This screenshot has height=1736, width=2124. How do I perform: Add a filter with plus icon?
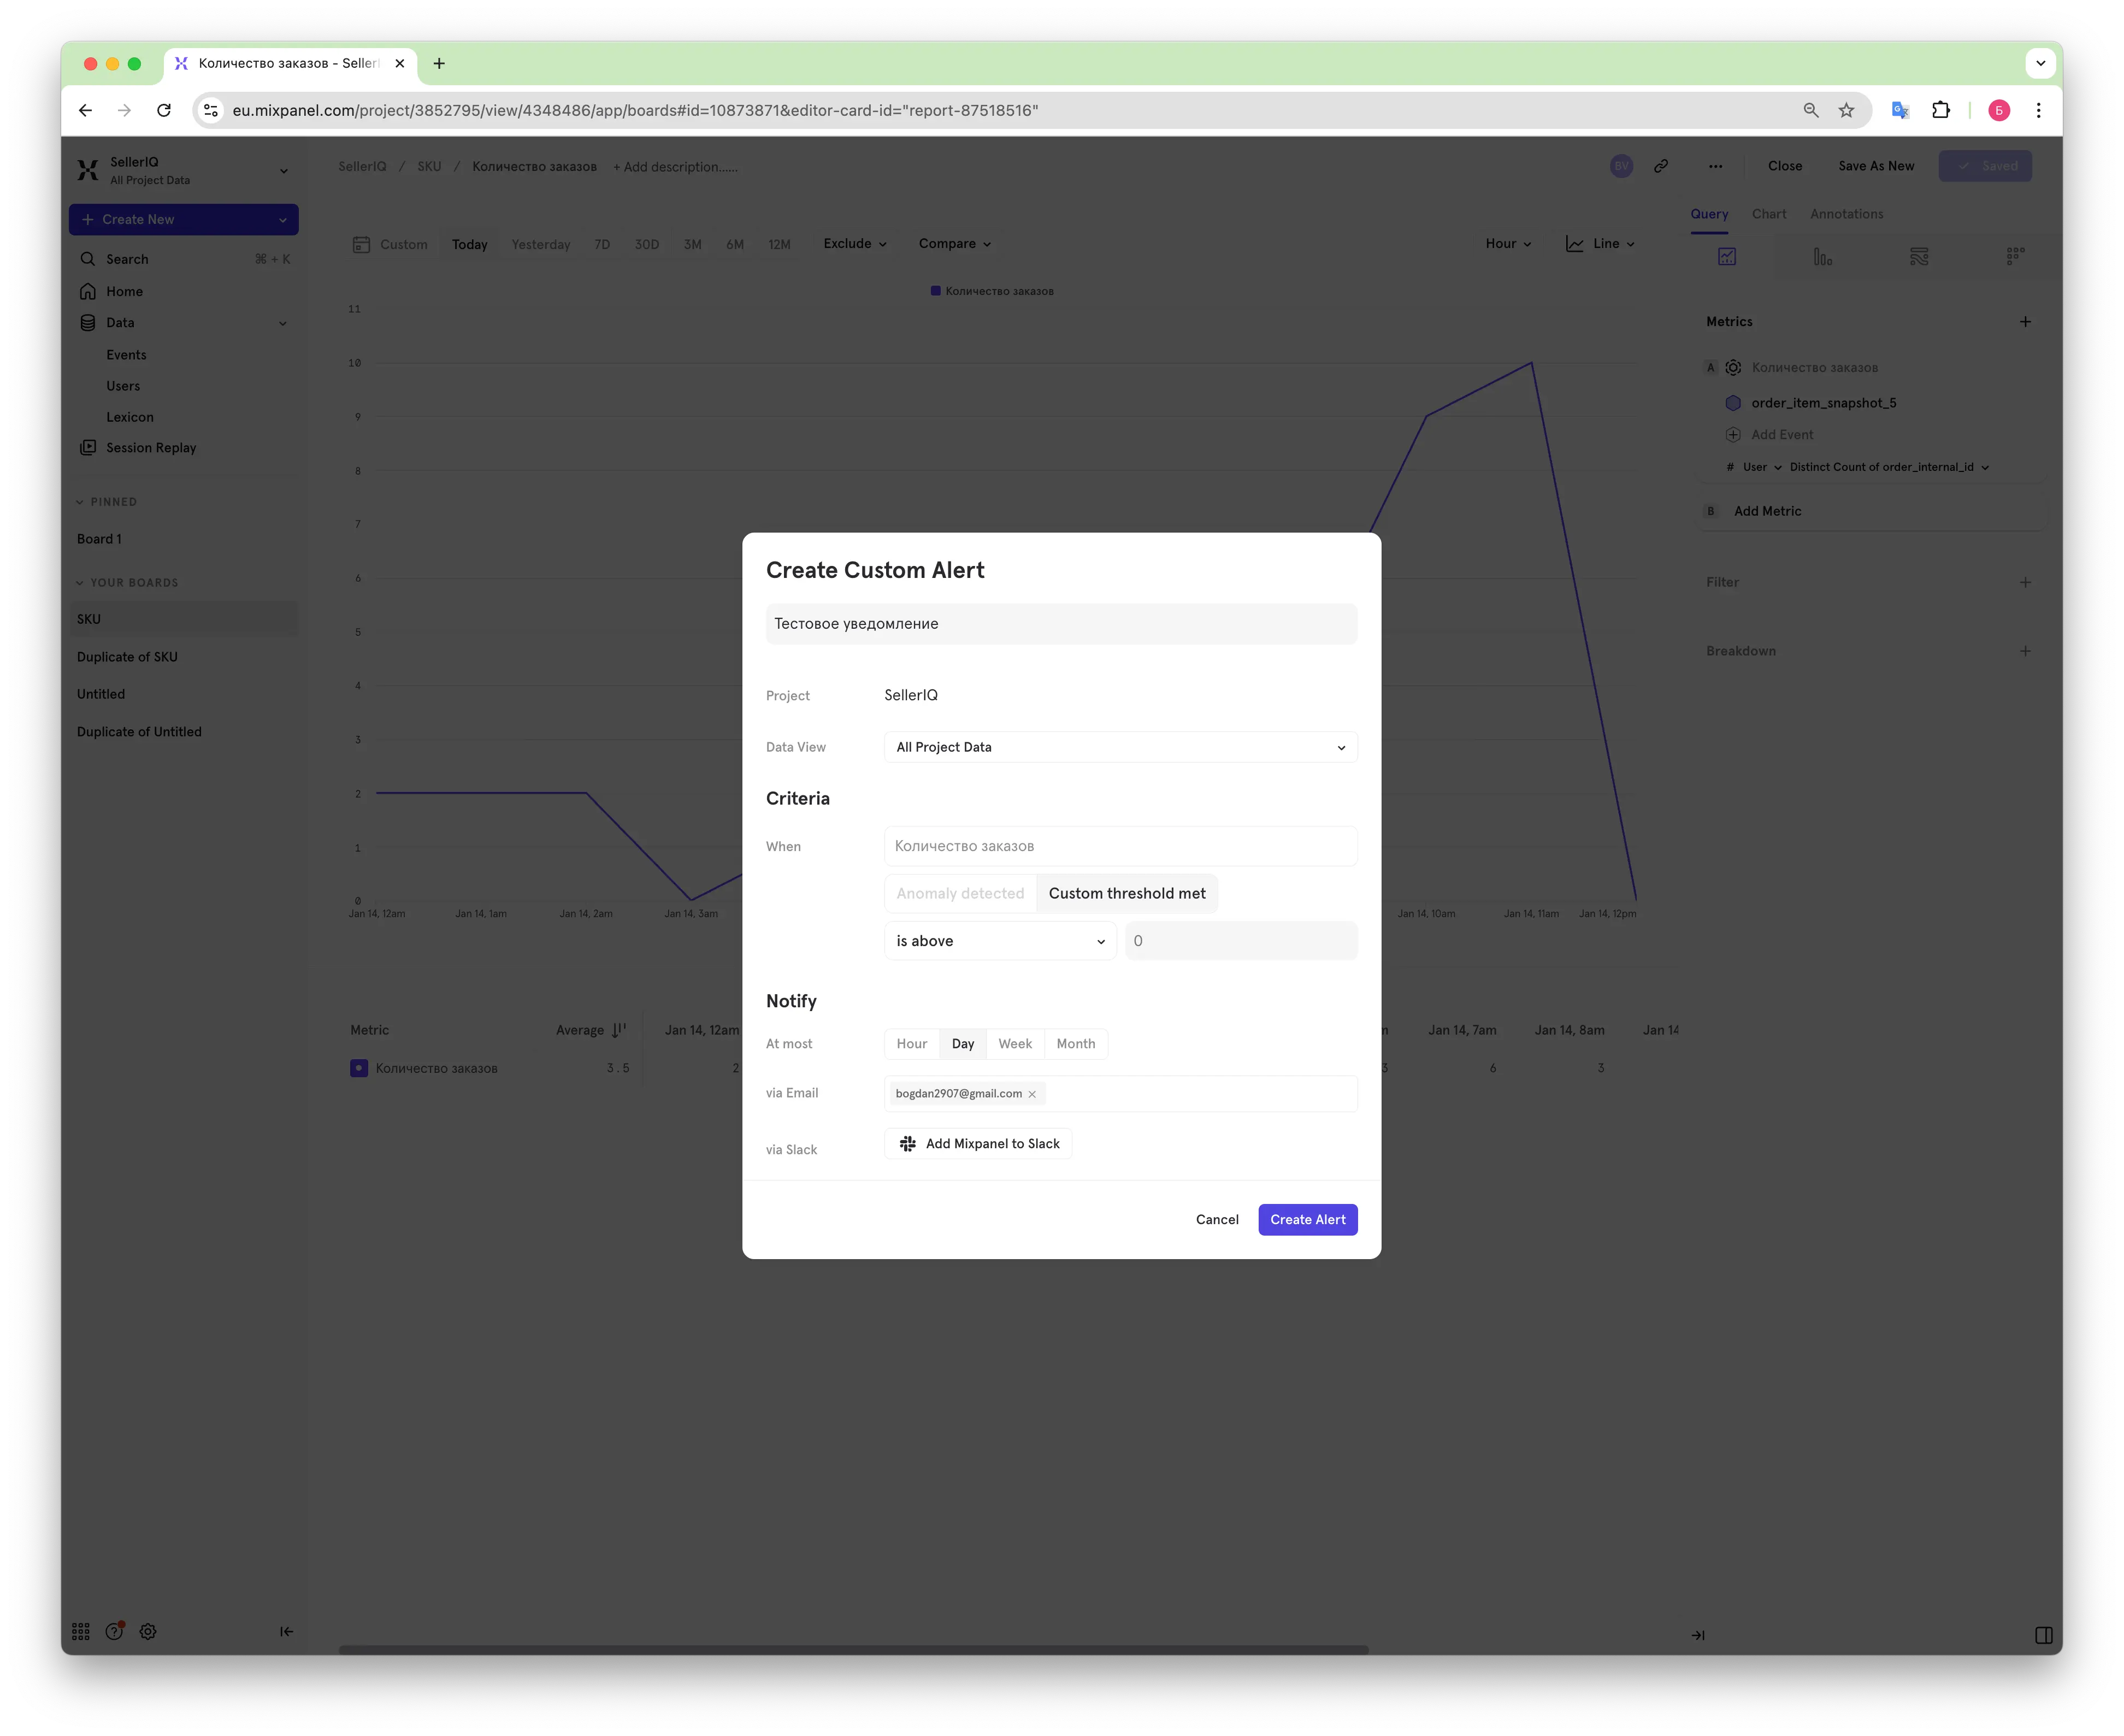tap(2025, 582)
